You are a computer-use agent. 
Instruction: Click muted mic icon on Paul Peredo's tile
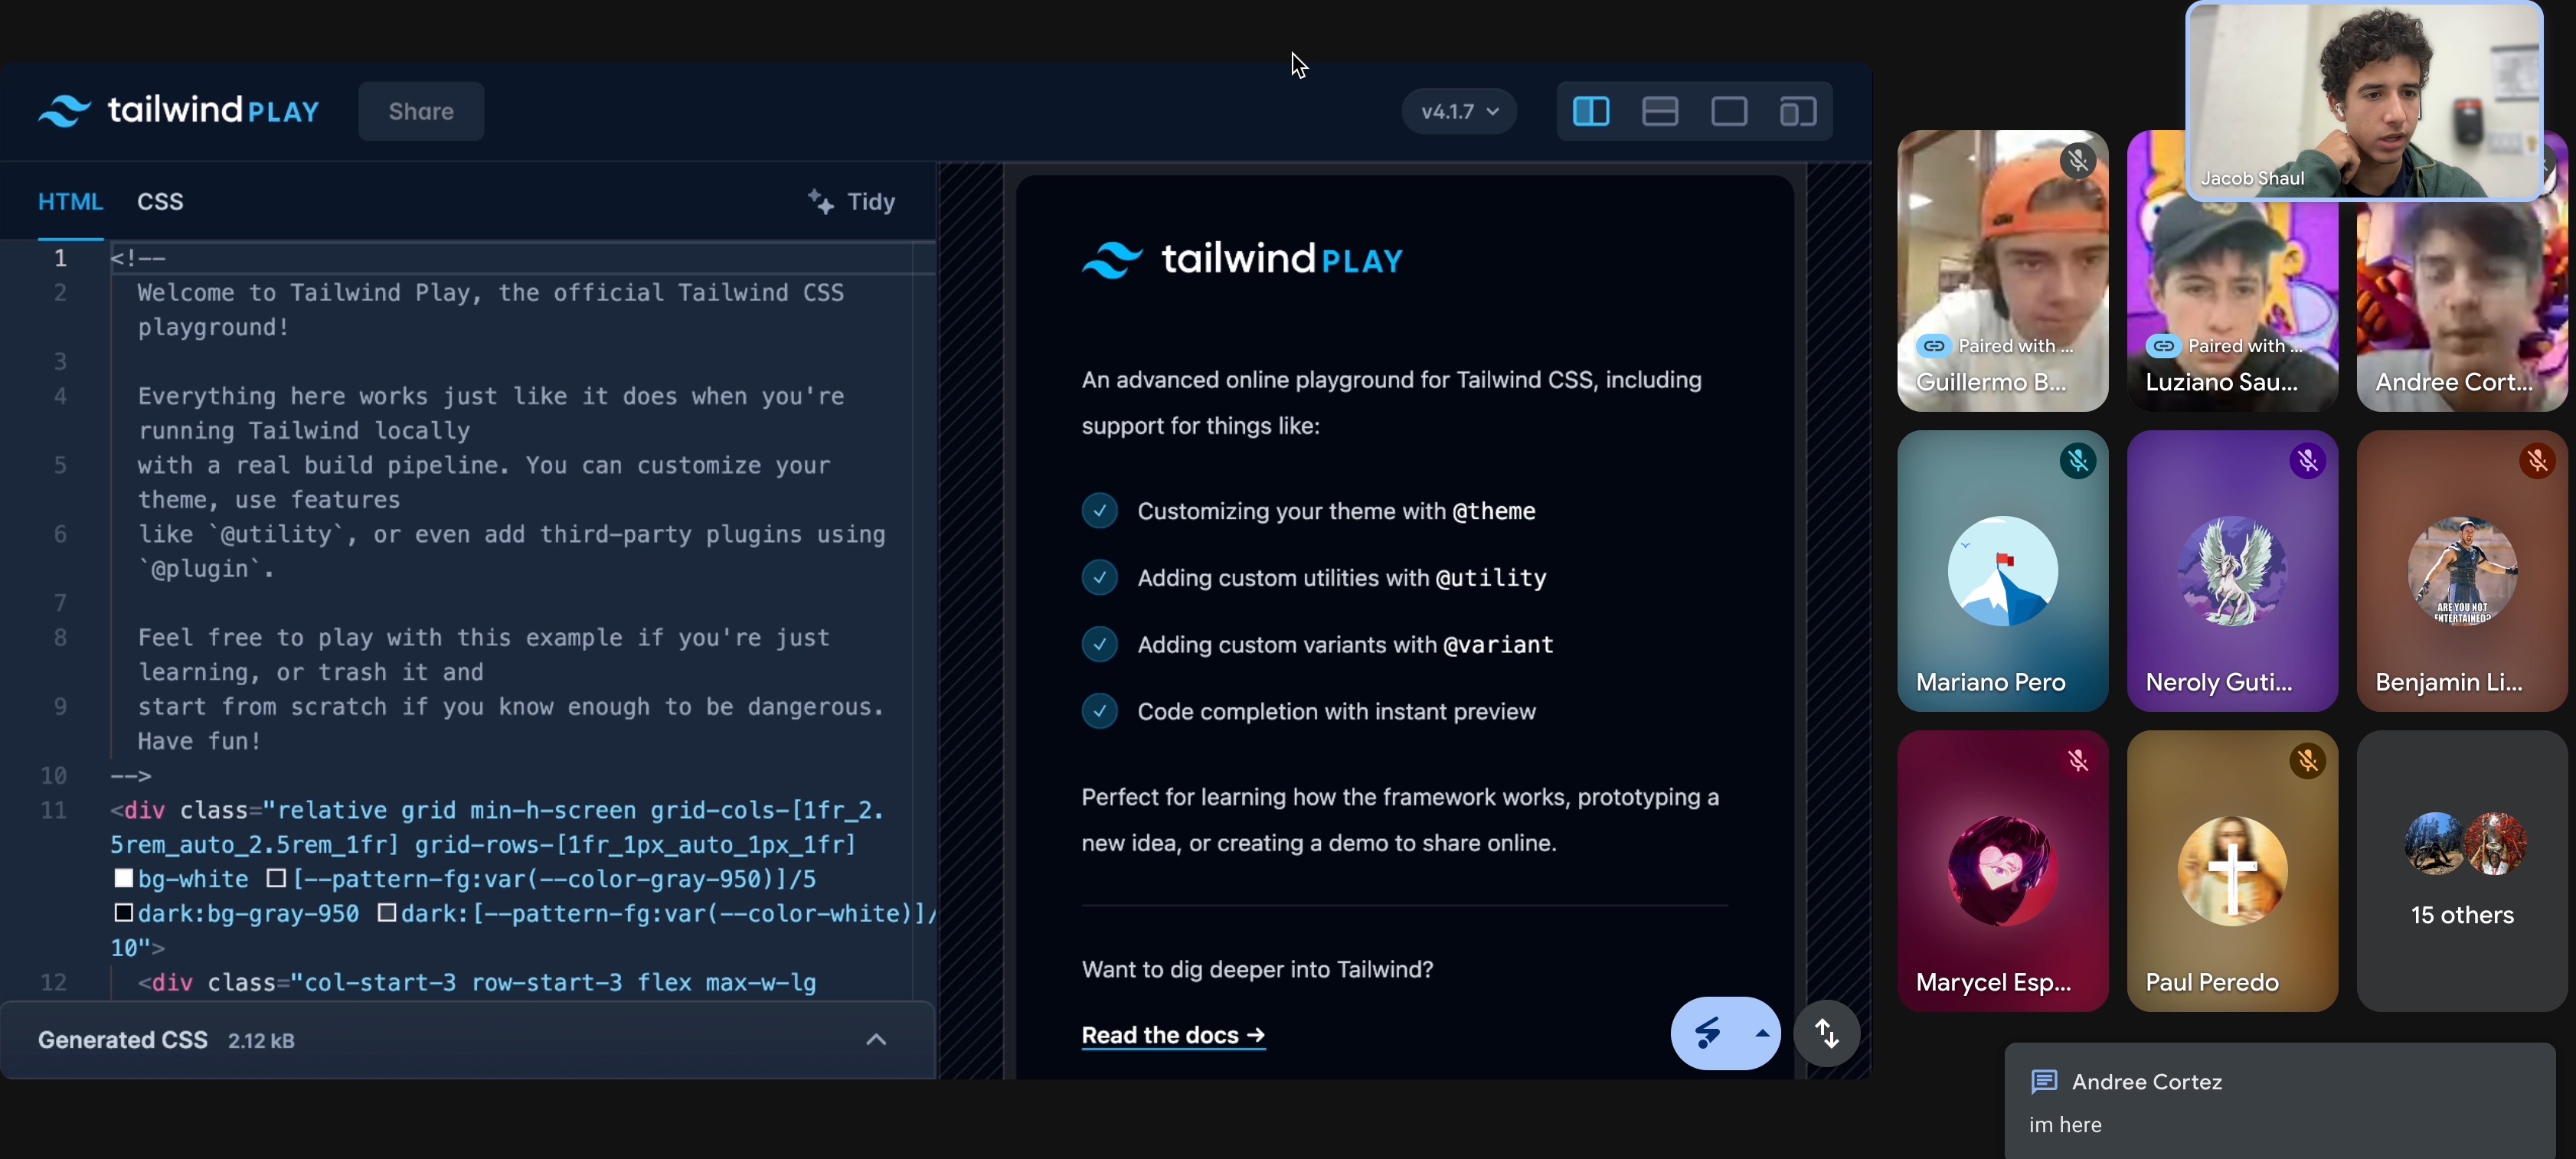[x=2307, y=760]
